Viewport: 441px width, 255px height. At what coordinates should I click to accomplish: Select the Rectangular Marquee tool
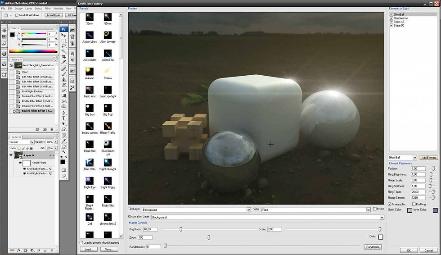(64, 41)
